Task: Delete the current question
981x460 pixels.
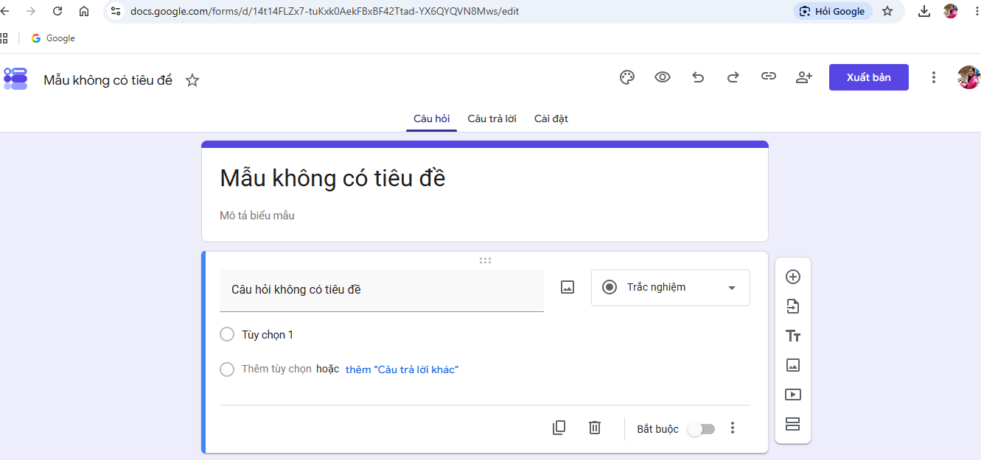Action: pos(595,428)
